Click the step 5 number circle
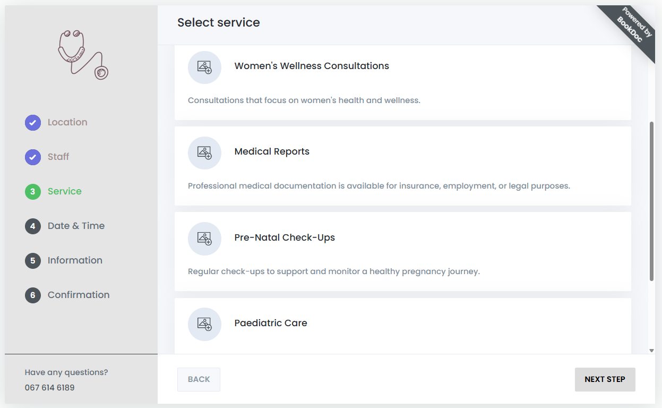 click(33, 260)
